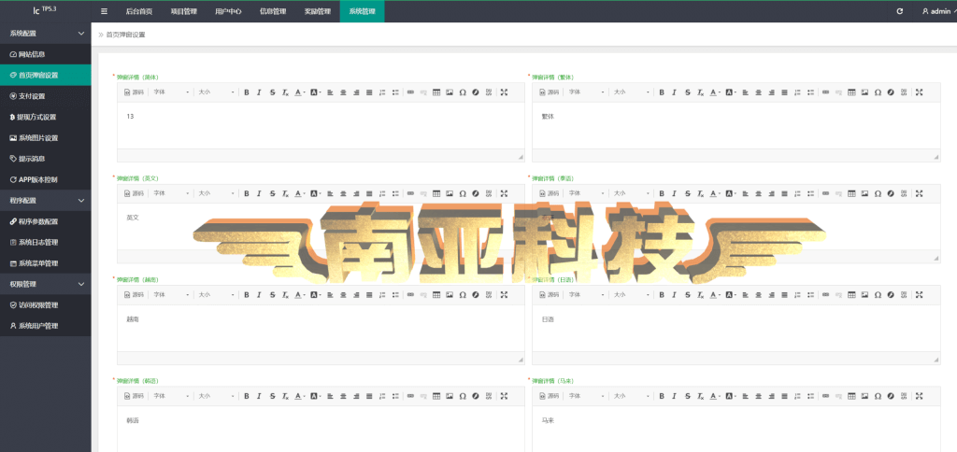Insert a numbered list in the 简体 editor
The width and height of the screenshot is (957, 452).
pos(382,92)
